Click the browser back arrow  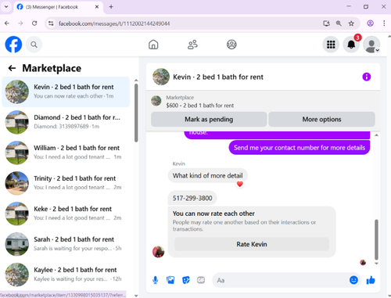tap(7, 23)
